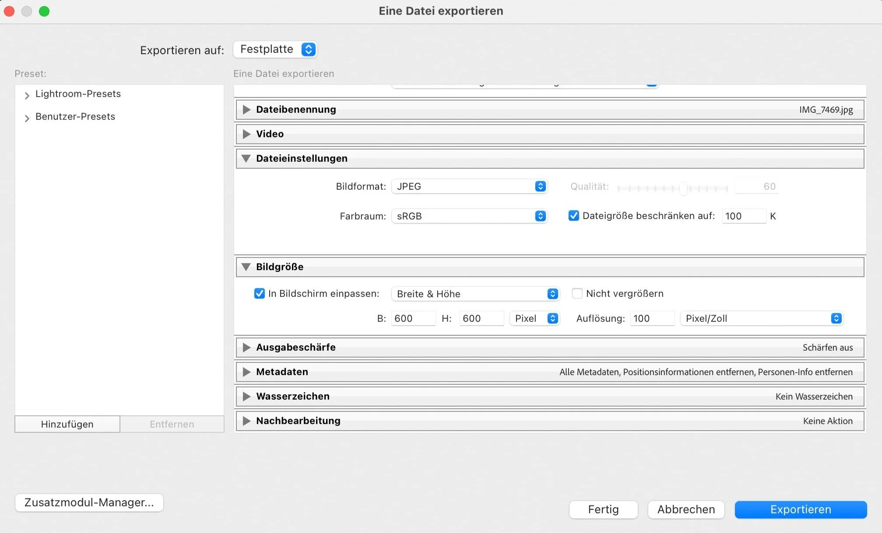Image resolution: width=882 pixels, height=533 pixels.
Task: Click the Exportieren button
Action: coord(801,509)
